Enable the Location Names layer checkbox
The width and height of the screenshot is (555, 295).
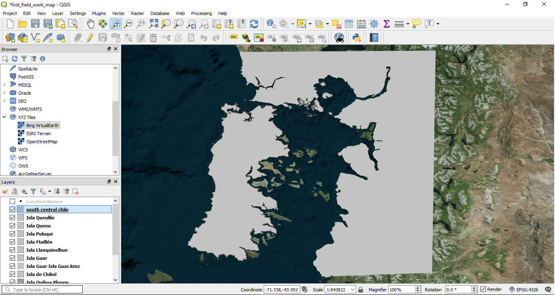[x=13, y=202]
